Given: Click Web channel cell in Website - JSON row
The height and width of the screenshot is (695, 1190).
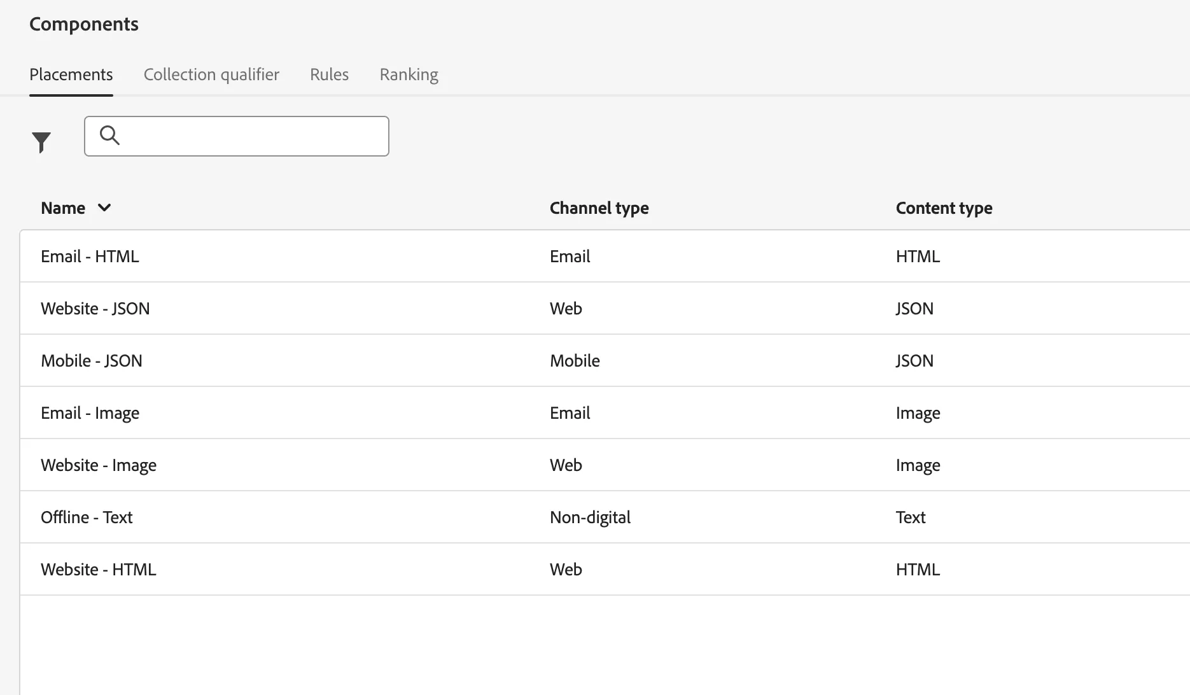Looking at the screenshot, I should point(566,308).
